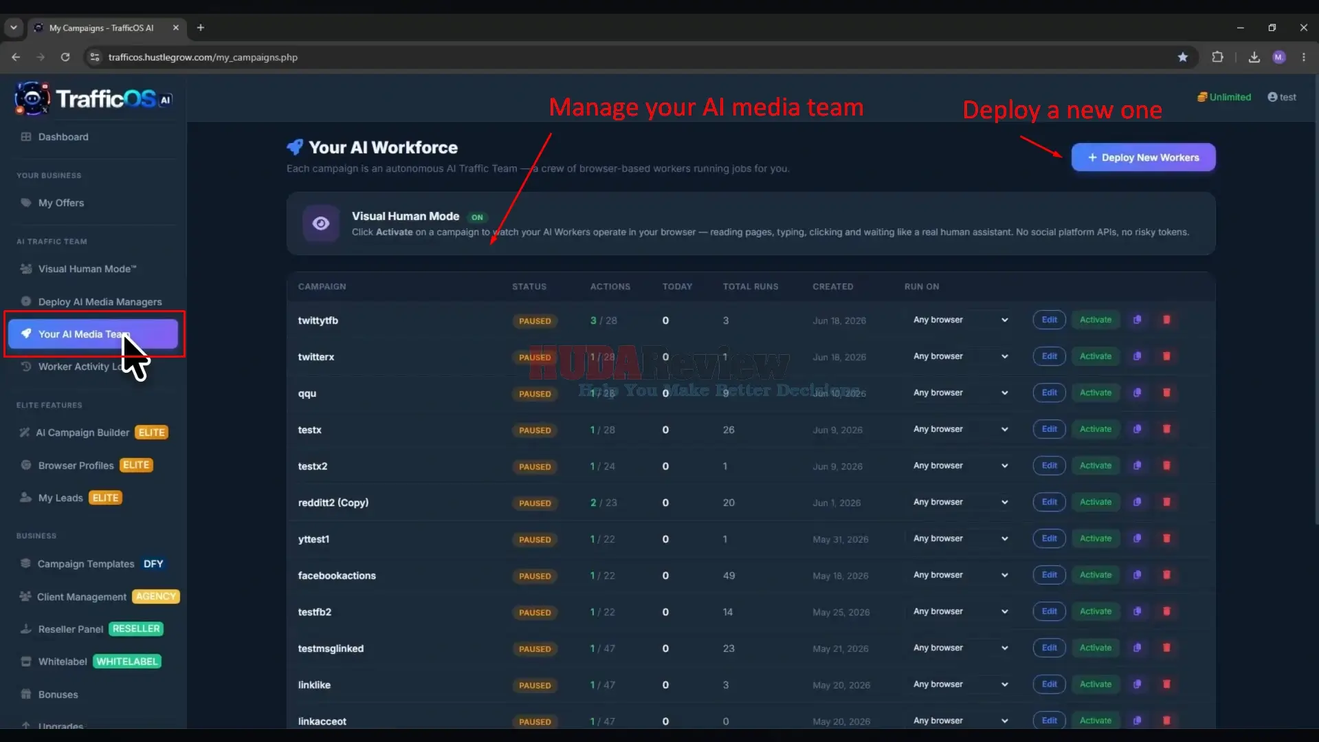The height and width of the screenshot is (742, 1319).
Task: Open Deploy AI Media Managers
Action: 93,302
